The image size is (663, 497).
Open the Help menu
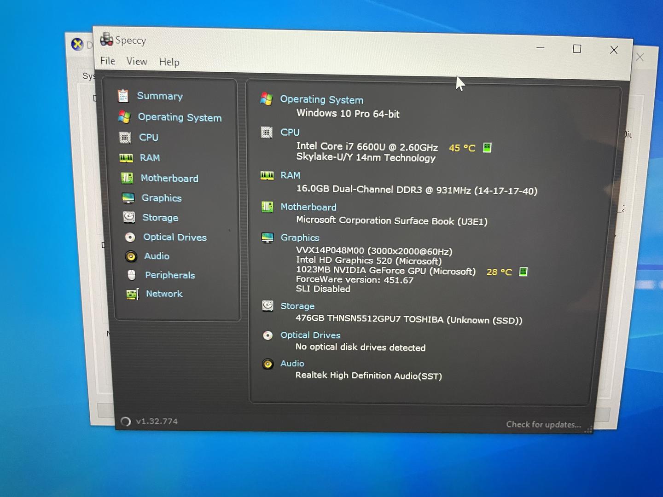pyautogui.click(x=169, y=62)
